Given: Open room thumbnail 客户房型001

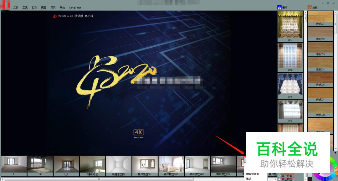Looking at the screenshot, I should (x=145, y=166).
